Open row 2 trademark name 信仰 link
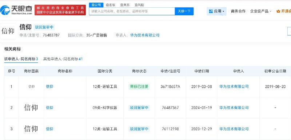 49,108
